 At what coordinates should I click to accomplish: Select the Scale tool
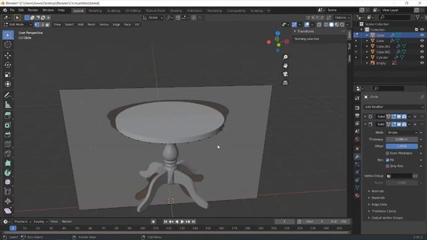click(7, 75)
